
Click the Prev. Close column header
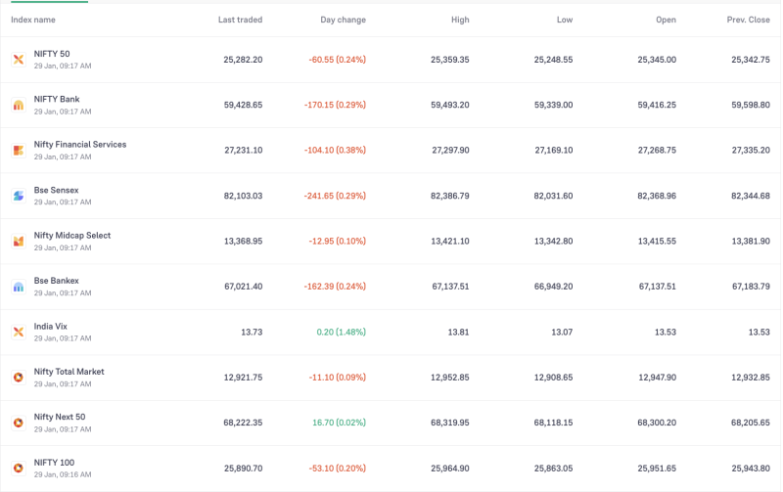[x=748, y=20]
